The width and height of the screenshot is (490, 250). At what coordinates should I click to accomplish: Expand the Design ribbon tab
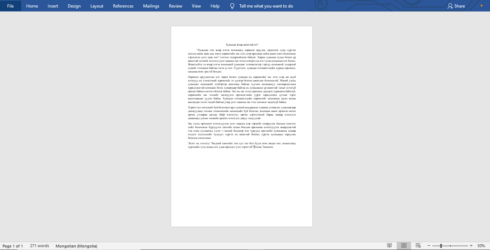(x=74, y=6)
